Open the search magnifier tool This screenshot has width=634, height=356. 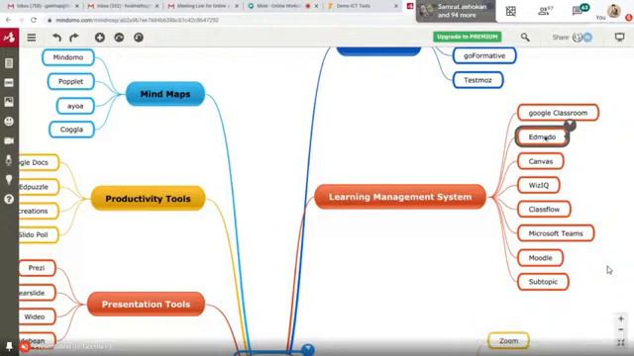[x=525, y=38]
